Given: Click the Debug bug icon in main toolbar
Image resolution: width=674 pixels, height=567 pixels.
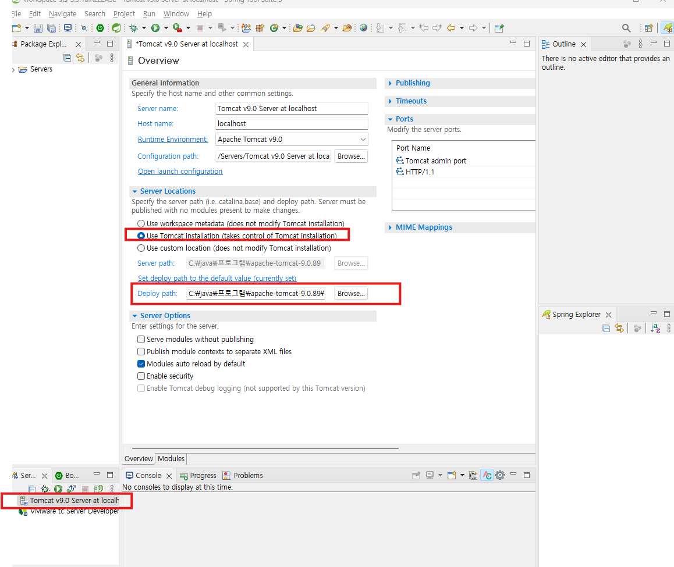Looking at the screenshot, I should pos(134,28).
